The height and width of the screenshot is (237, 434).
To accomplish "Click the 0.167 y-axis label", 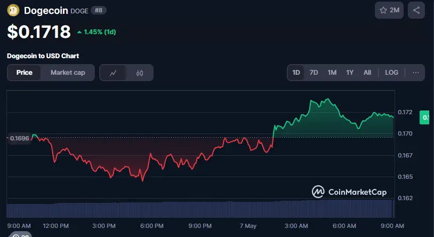I will [x=405, y=155].
